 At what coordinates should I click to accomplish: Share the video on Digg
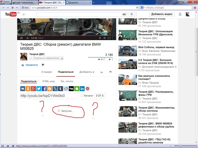pos(71,89)
